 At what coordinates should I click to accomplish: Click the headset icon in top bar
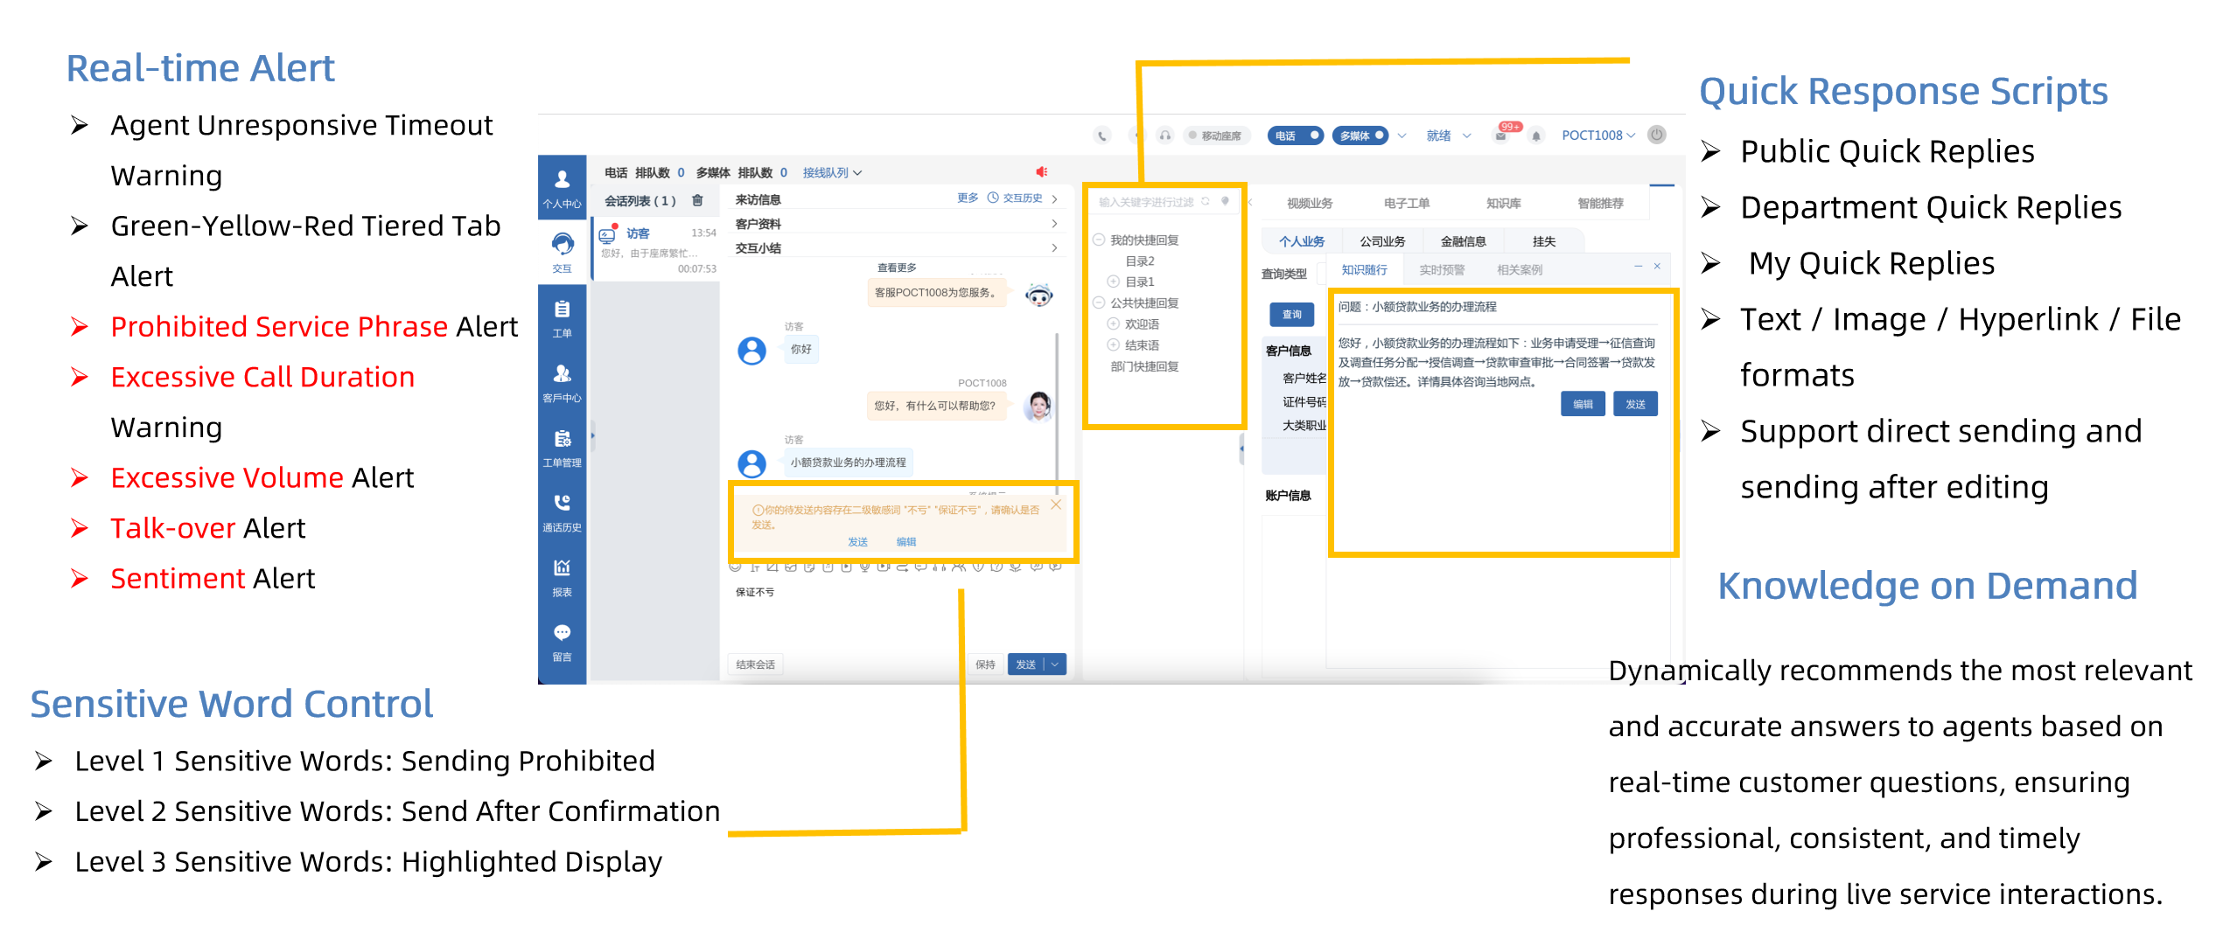point(1164,135)
